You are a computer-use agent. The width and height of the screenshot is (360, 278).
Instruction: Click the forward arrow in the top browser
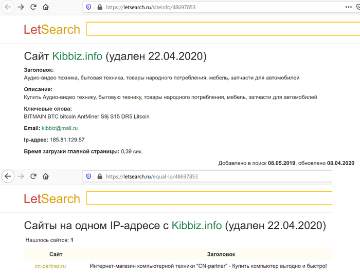[x=21, y=7]
